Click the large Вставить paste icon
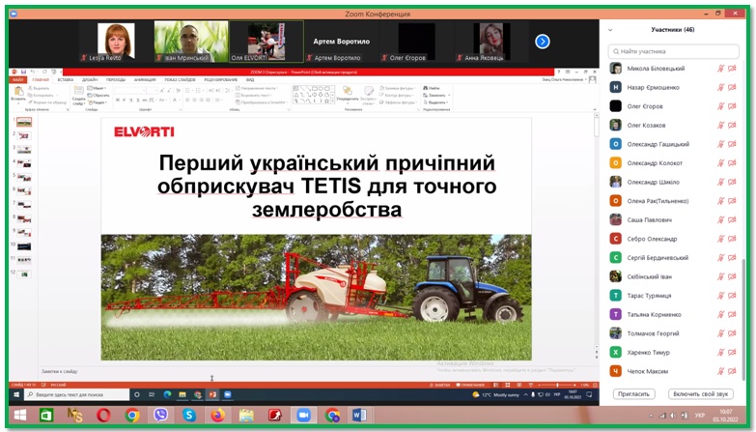Viewport: 756px width, 432px height. click(18, 91)
